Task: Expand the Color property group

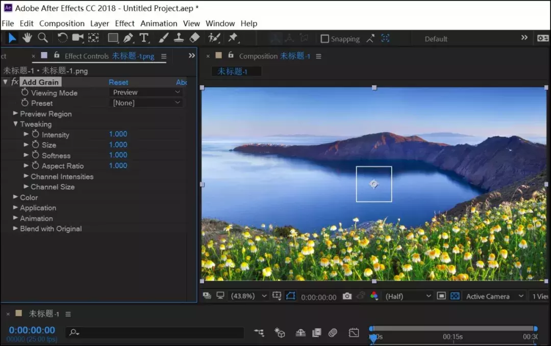Action: tap(15, 197)
